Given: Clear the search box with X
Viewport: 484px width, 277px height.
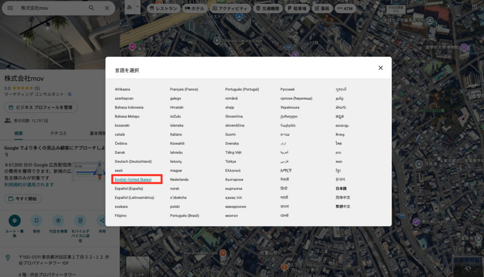Looking at the screenshot, I should 107,8.
